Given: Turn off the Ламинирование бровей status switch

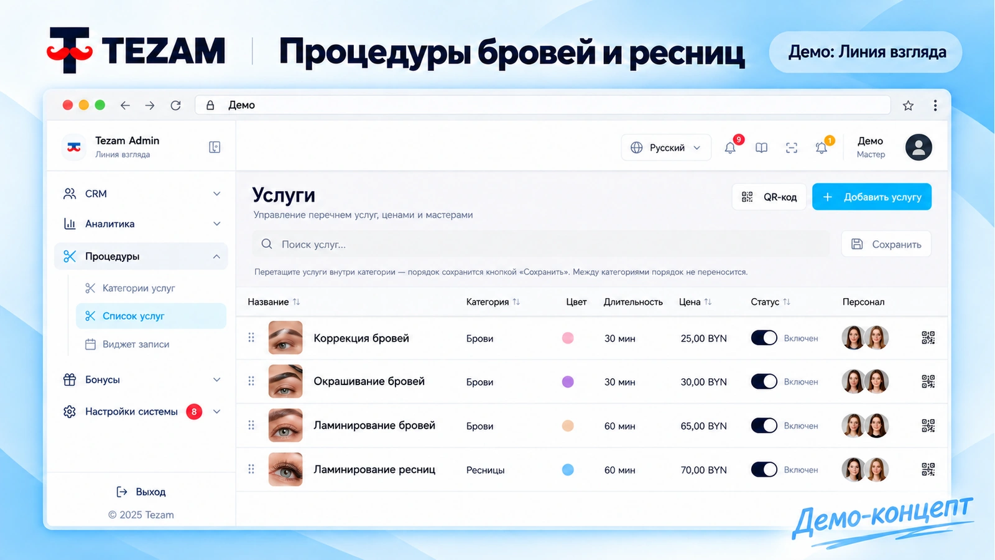Looking at the screenshot, I should pos(764,426).
